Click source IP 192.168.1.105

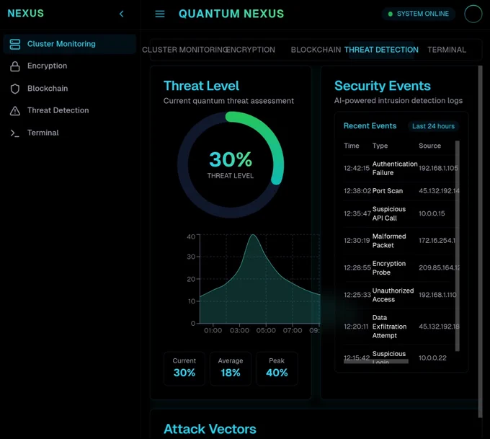pyautogui.click(x=438, y=169)
